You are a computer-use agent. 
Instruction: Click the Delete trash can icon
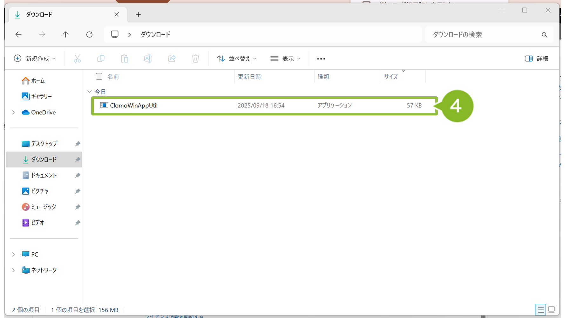195,59
